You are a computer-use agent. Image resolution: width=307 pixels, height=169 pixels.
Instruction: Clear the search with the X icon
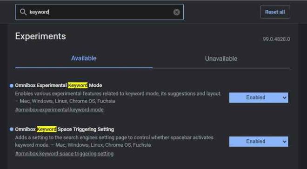(x=176, y=12)
